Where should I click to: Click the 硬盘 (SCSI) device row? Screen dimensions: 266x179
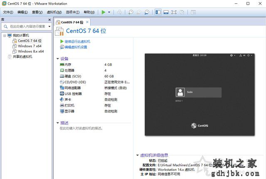[95, 76]
